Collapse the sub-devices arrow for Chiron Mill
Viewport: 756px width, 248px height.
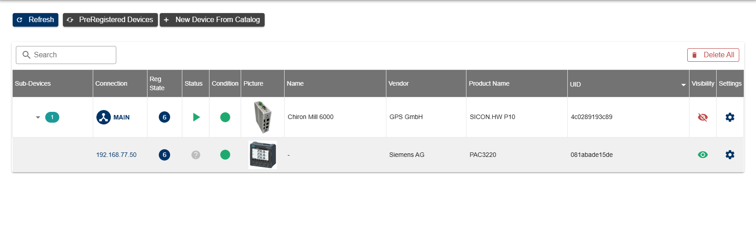tap(38, 117)
